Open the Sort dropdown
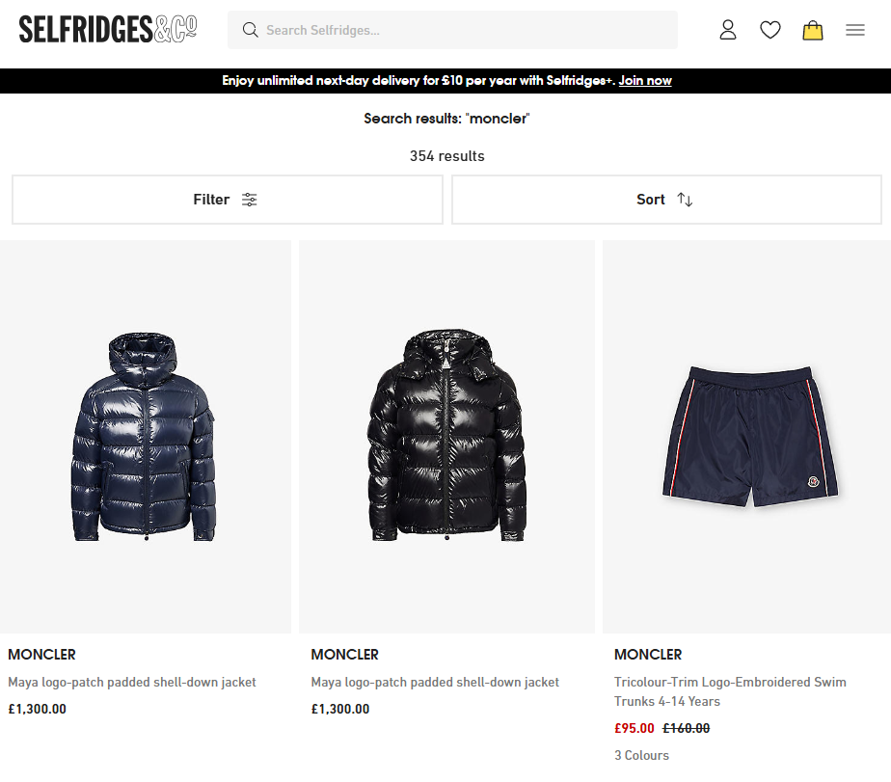Screen dimensions: 891x782 665,200
